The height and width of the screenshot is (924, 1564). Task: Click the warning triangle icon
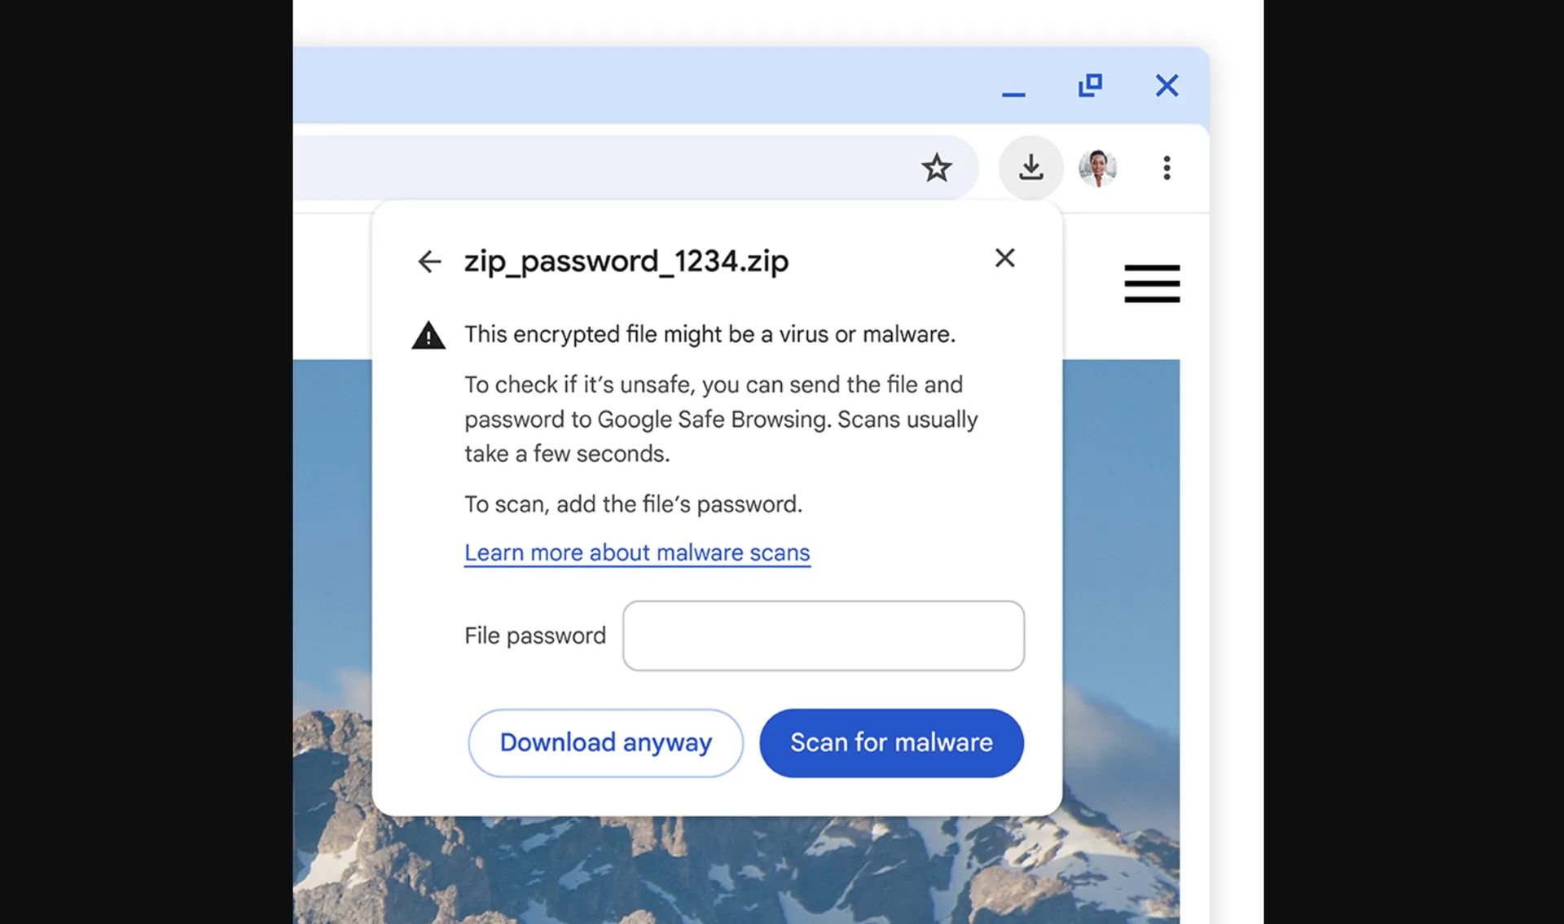[x=428, y=335]
